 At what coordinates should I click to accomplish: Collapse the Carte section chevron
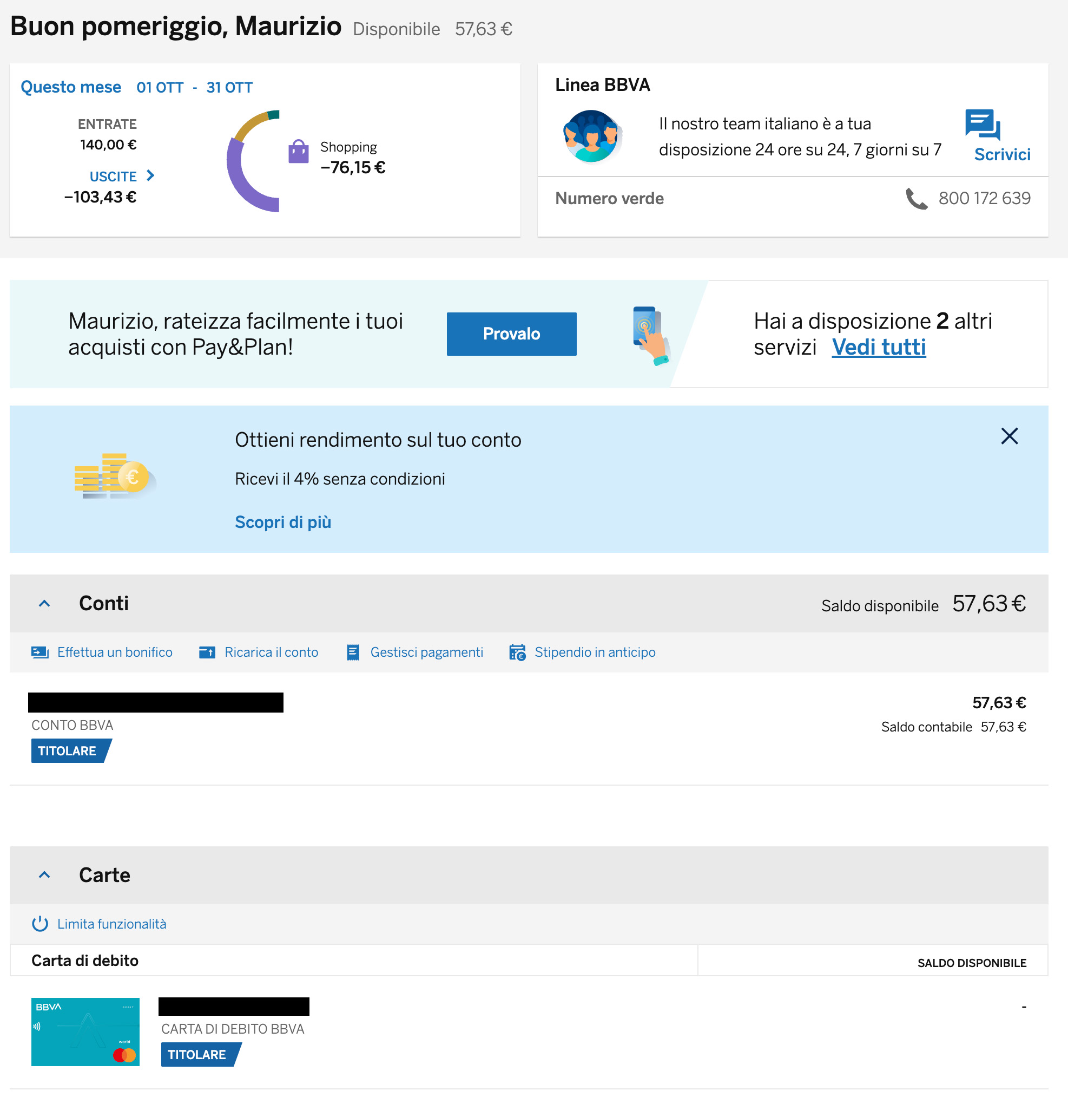coord(44,875)
